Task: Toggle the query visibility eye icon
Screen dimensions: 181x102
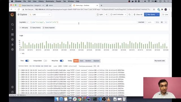Action: (x=162, y=22)
